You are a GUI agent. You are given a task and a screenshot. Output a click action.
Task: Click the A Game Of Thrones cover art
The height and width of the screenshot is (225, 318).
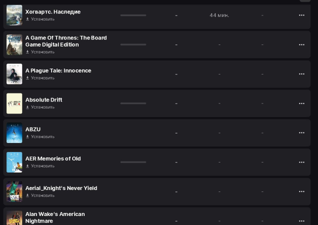(x=14, y=44)
